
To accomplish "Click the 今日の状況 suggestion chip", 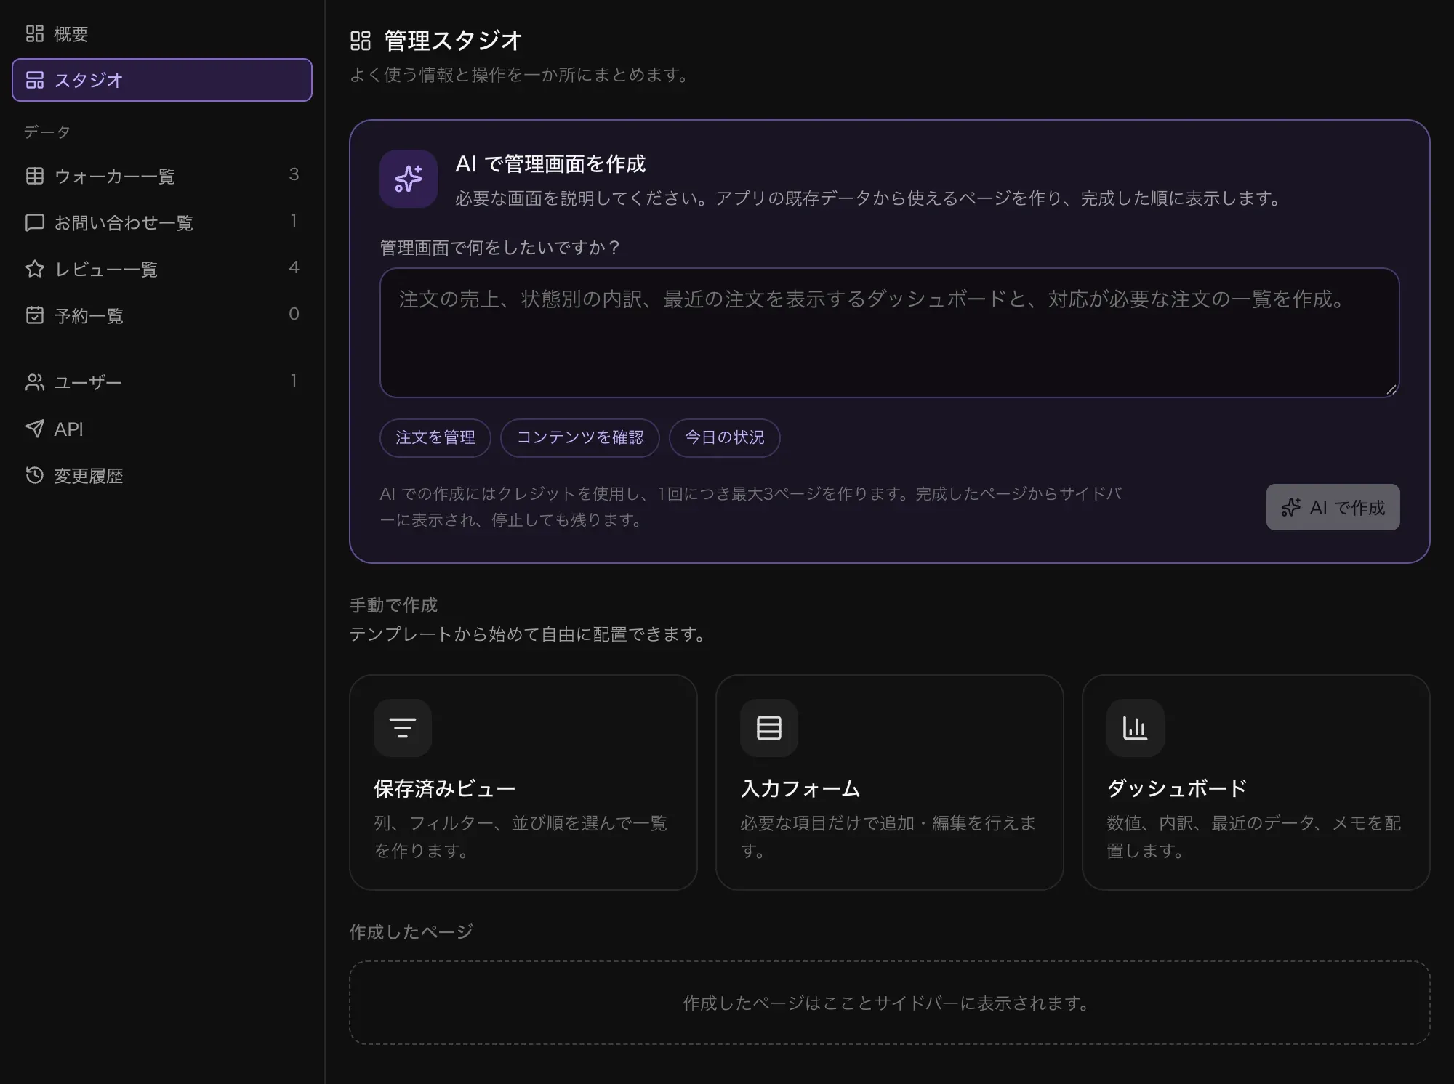I will tap(725, 437).
